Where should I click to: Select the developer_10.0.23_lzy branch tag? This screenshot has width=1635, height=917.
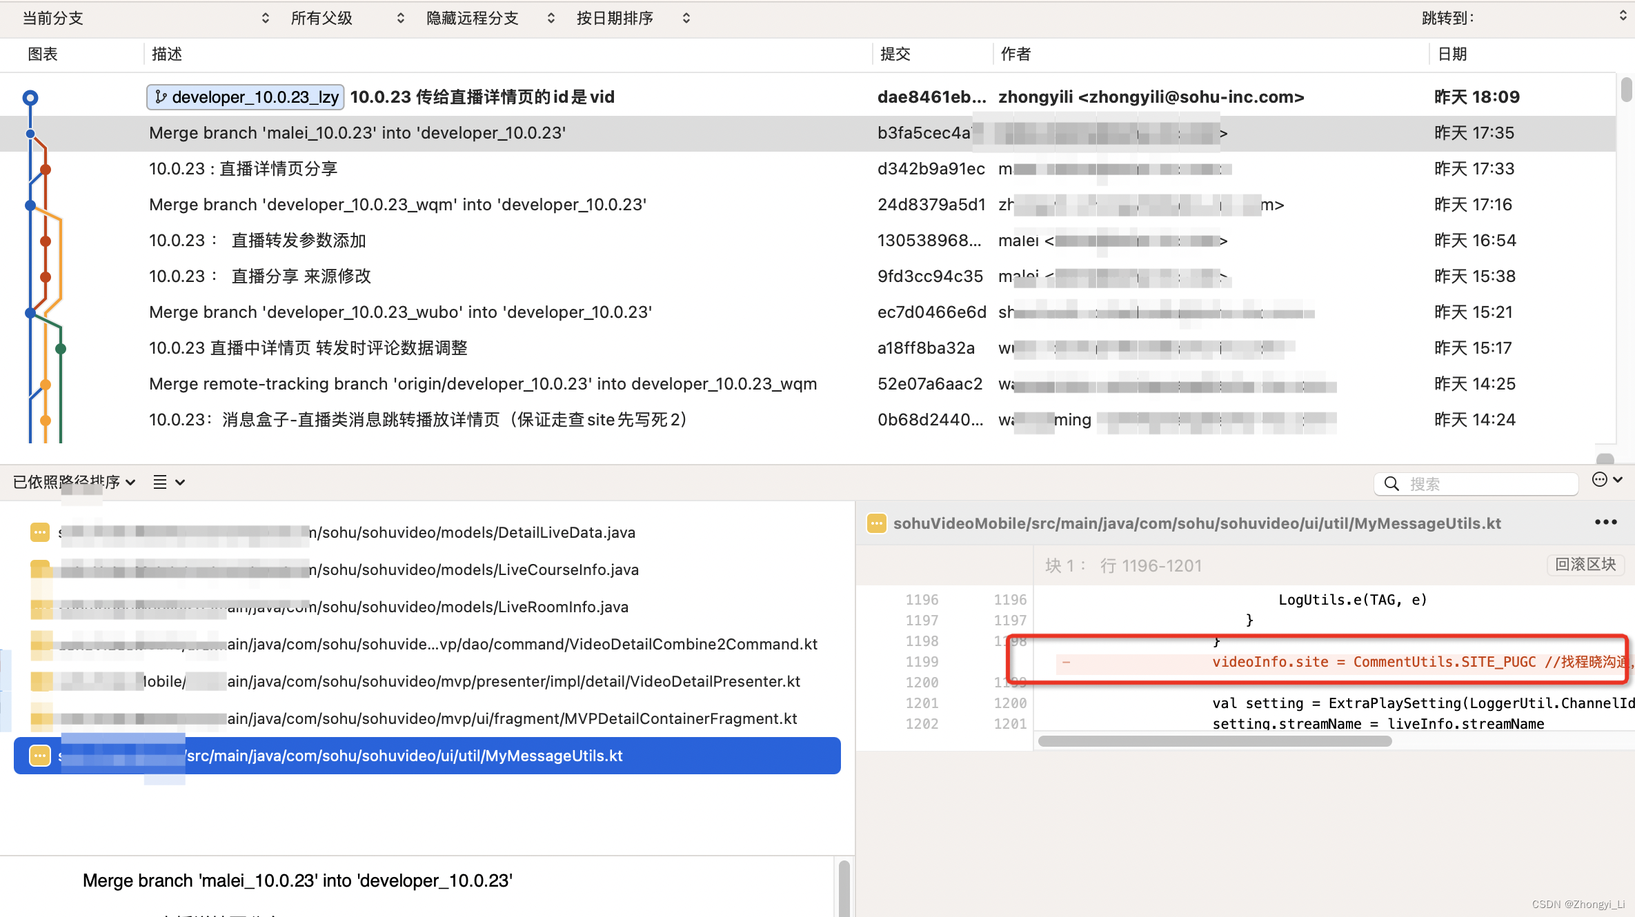point(246,97)
